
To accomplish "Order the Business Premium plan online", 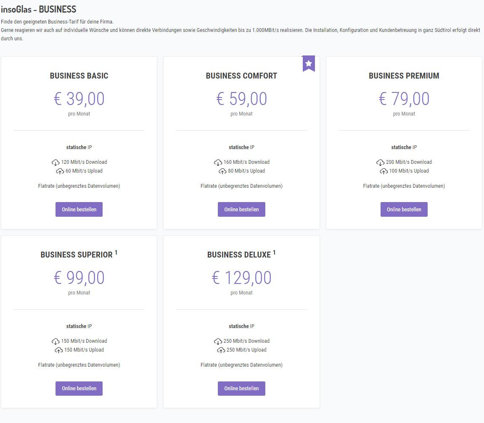I will (404, 209).
